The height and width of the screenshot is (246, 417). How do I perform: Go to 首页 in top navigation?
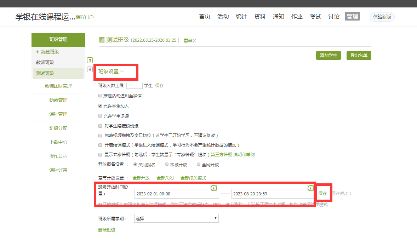pyautogui.click(x=205, y=17)
